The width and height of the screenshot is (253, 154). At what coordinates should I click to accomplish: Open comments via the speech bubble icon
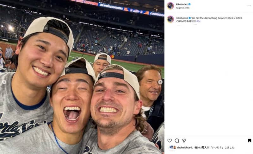177,140
